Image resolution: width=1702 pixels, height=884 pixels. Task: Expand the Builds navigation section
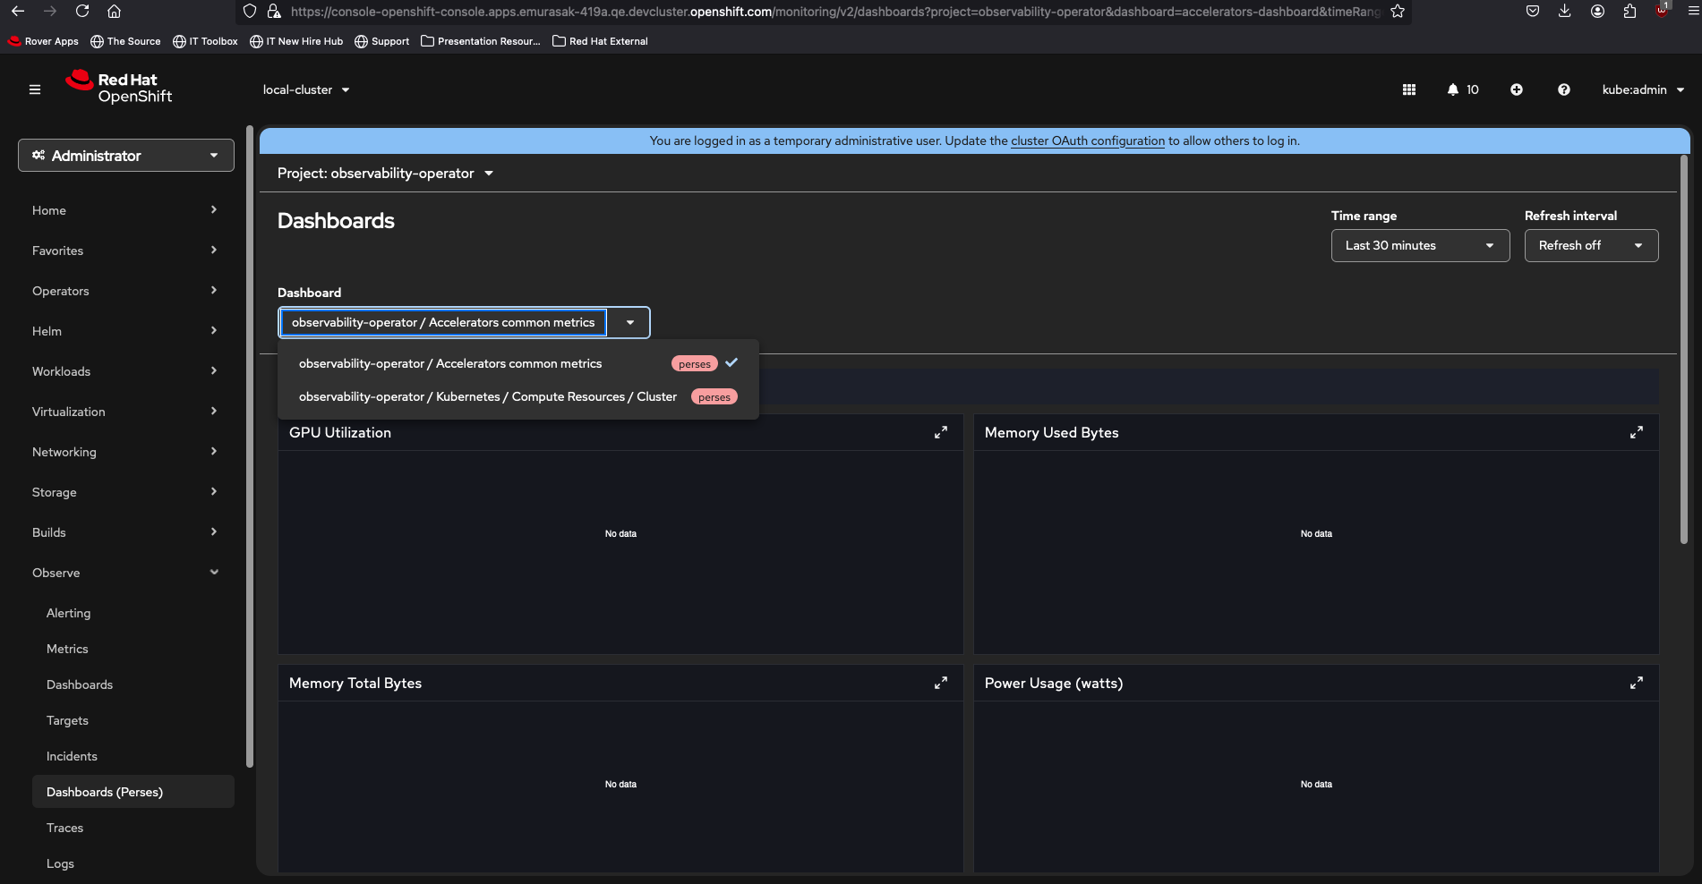pyautogui.click(x=125, y=532)
